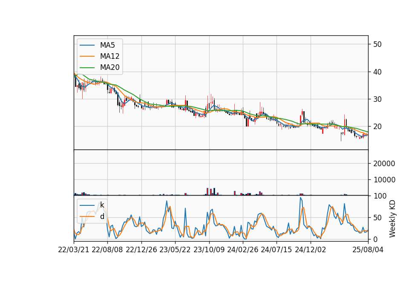
Task: Select the MA12 legend label
Action: pyautogui.click(x=110, y=56)
